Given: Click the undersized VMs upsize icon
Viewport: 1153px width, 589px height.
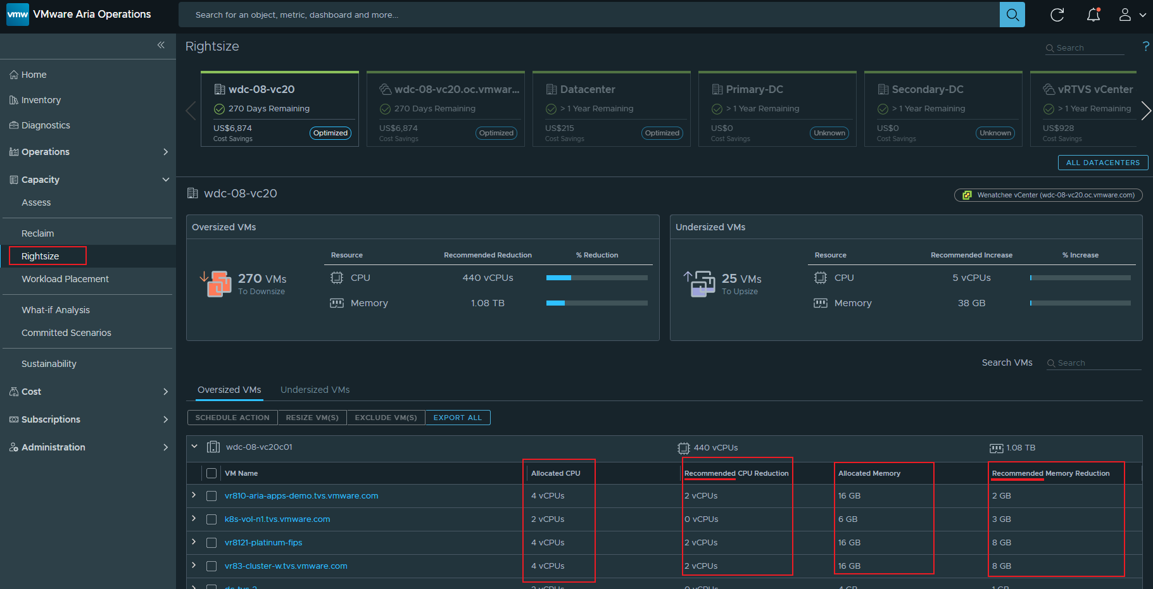Looking at the screenshot, I should 700,283.
